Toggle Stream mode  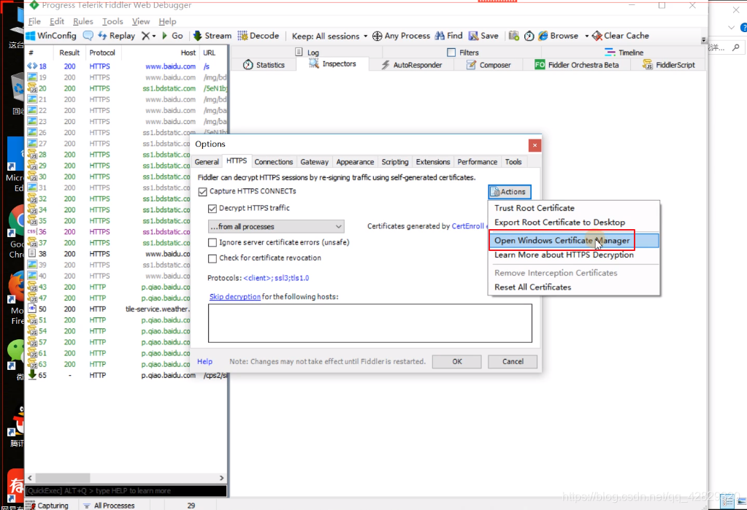[x=212, y=36]
